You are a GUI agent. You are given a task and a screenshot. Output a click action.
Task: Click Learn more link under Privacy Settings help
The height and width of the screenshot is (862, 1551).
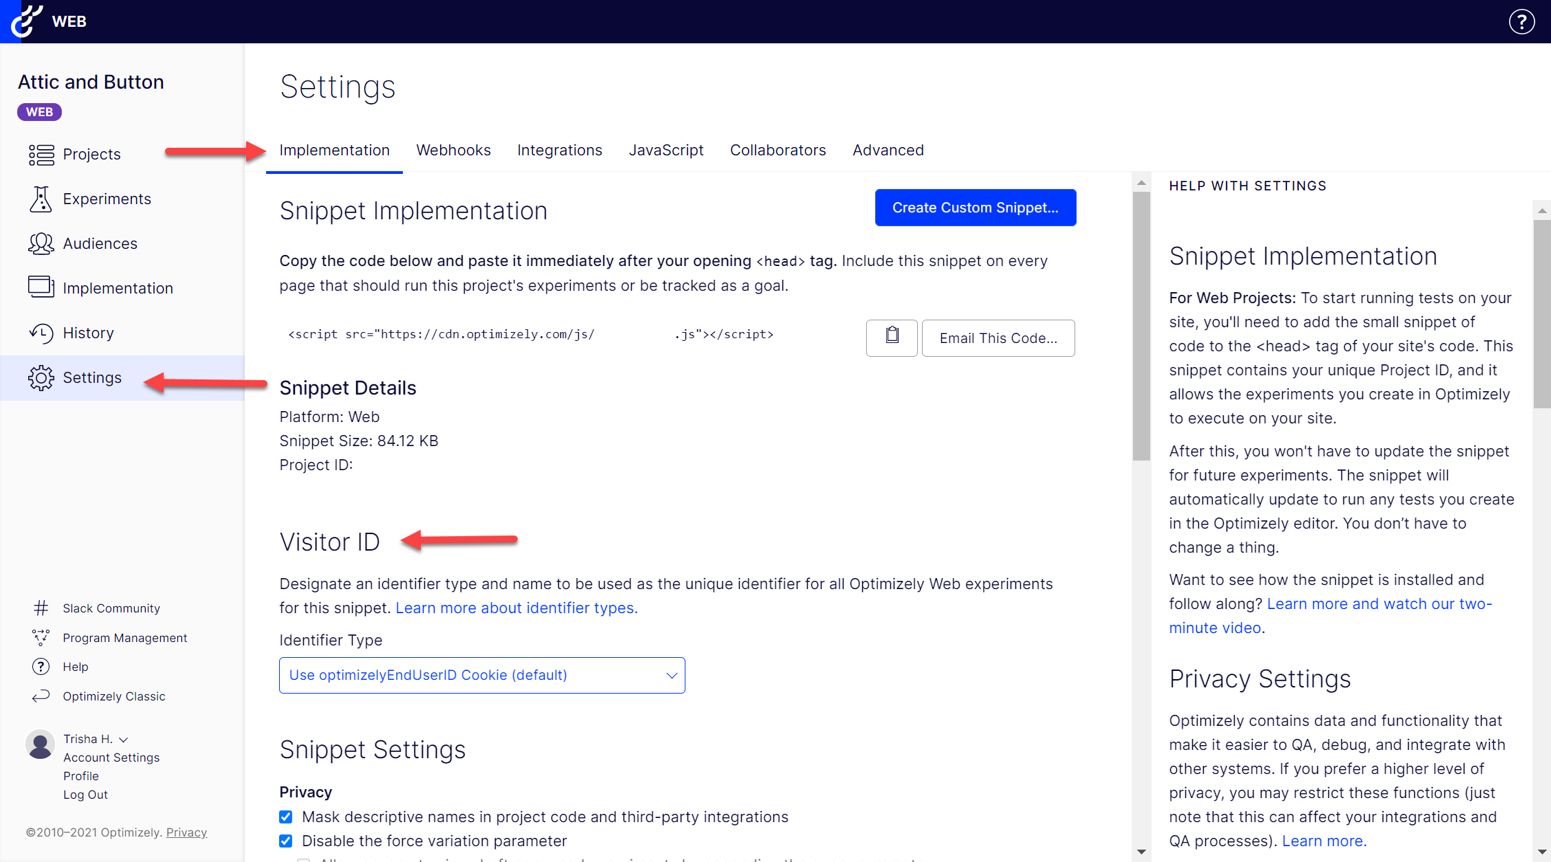coord(1323,841)
